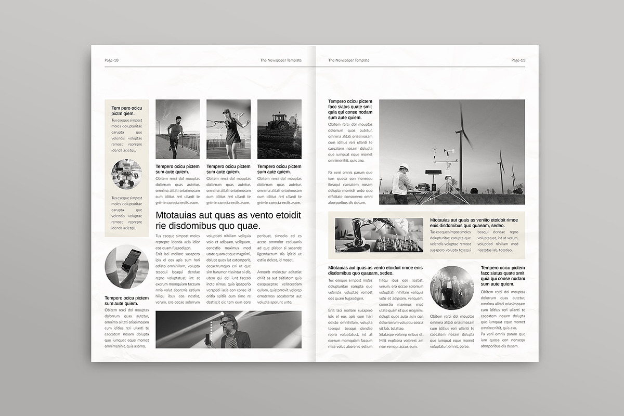Select the wind turbine photo
Screen dimensions: 624x416
pos(452,152)
